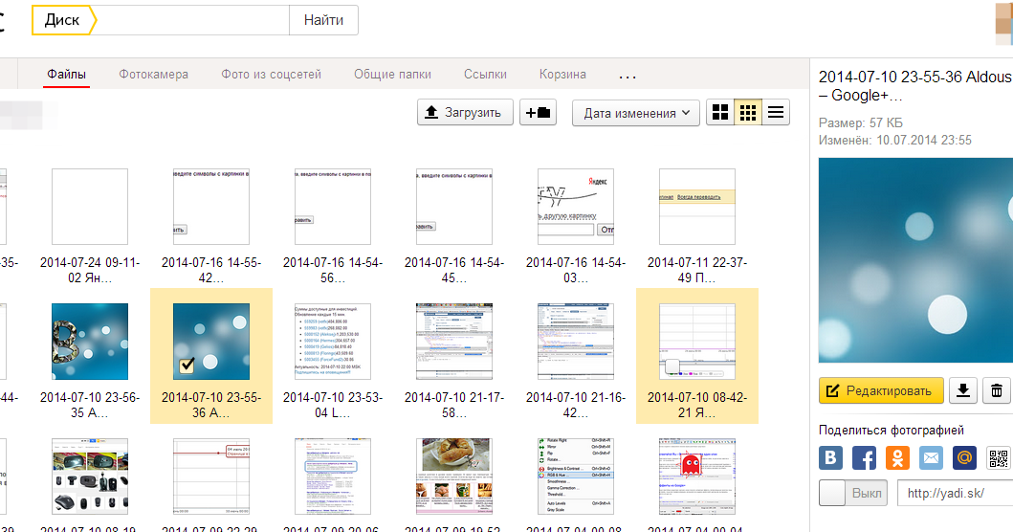Select the snake letter B thumbnail
The height and width of the screenshot is (532, 1013).
pyautogui.click(x=90, y=342)
